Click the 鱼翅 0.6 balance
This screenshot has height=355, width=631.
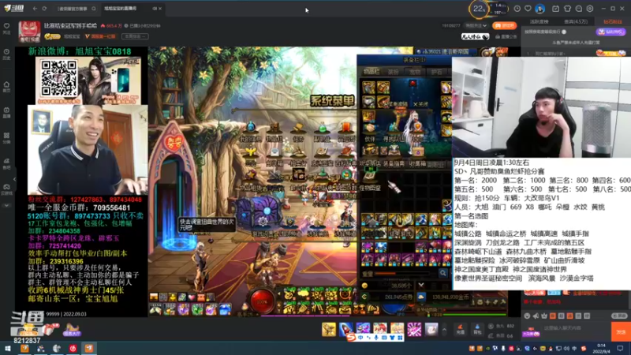501,336
